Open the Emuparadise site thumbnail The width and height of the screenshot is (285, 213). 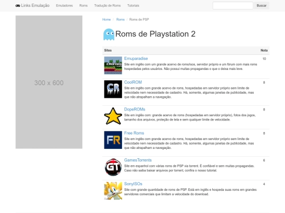[x=113, y=65]
